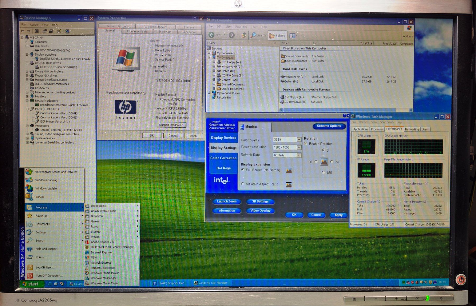Screen dimensions: 476x306
Task: Open Search in My Computer toolbar
Action: pyautogui.click(x=258, y=35)
